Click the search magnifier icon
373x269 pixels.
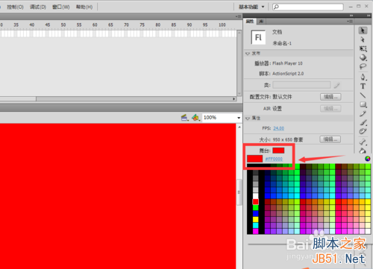point(276,7)
